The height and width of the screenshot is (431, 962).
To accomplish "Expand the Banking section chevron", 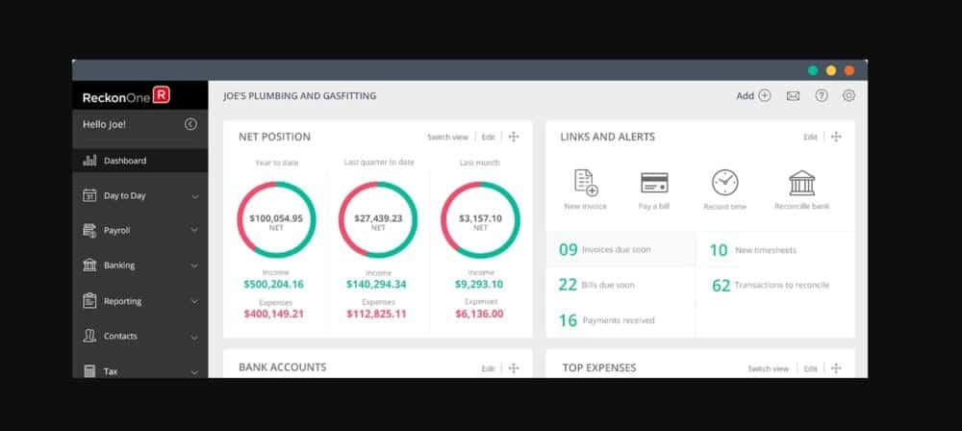I will 195,266.
